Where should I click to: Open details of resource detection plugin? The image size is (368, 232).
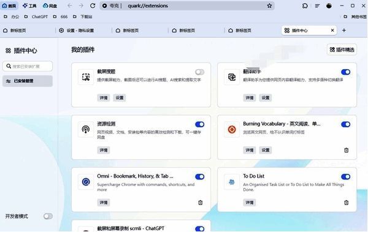104,150
